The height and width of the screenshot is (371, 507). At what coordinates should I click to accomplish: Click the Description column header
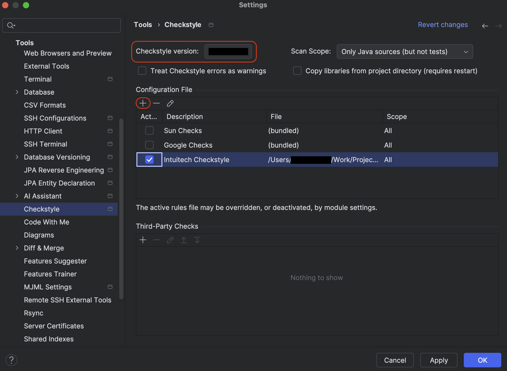pos(214,116)
